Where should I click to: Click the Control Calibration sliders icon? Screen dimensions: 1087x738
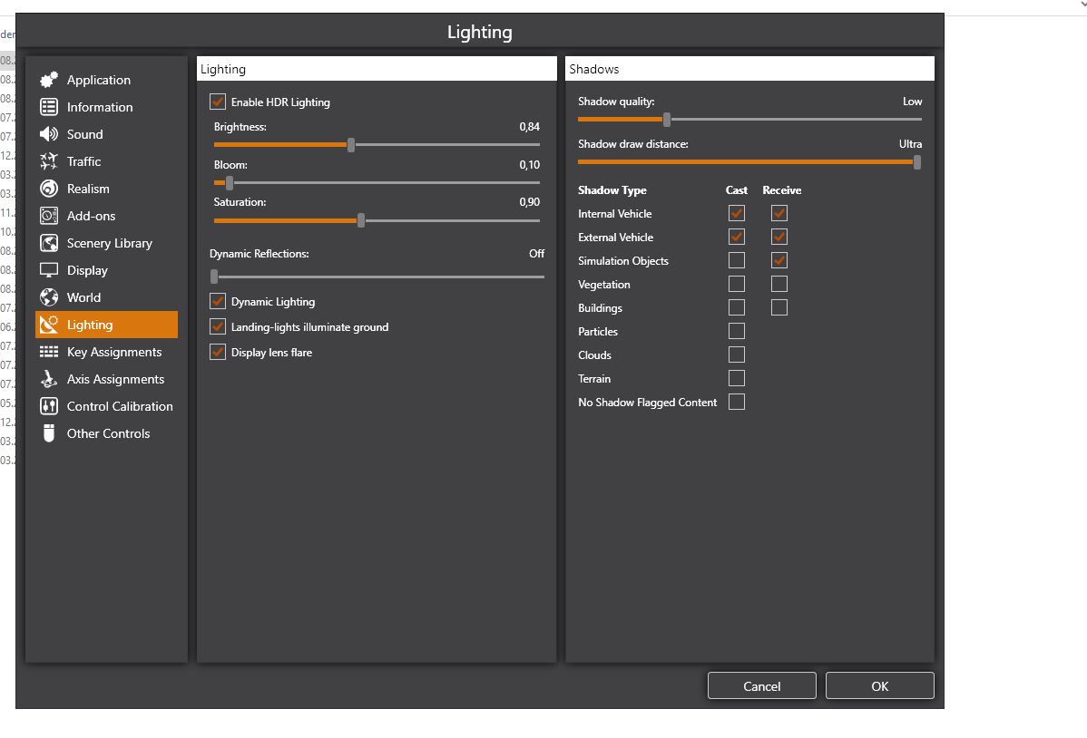point(48,406)
